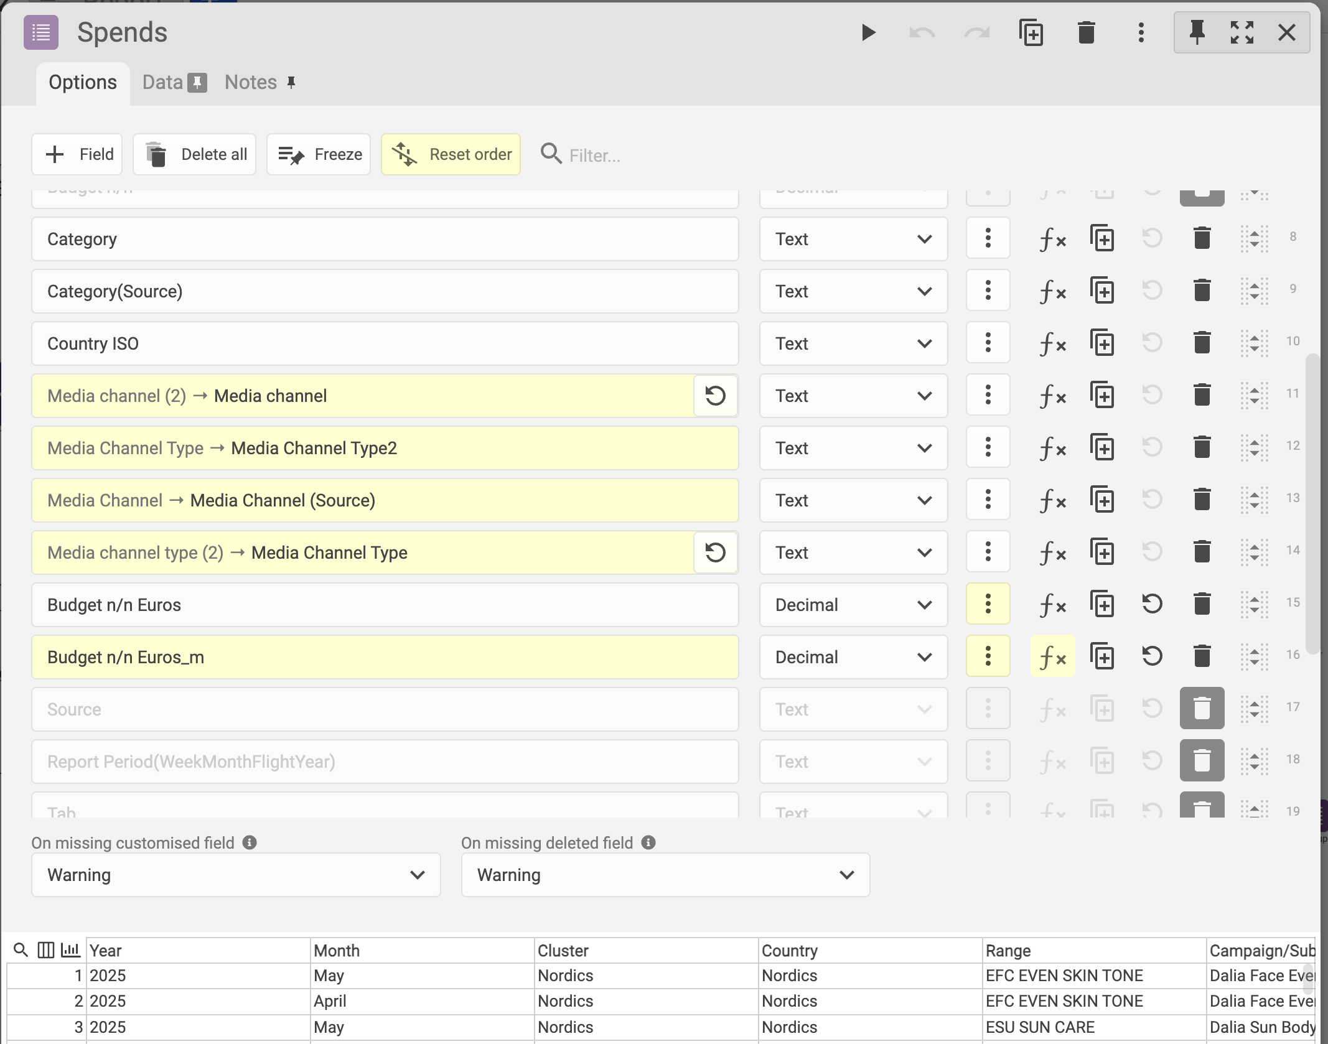Duplicate the Category field
Viewport: 1328px width, 1044px height.
click(x=1102, y=239)
